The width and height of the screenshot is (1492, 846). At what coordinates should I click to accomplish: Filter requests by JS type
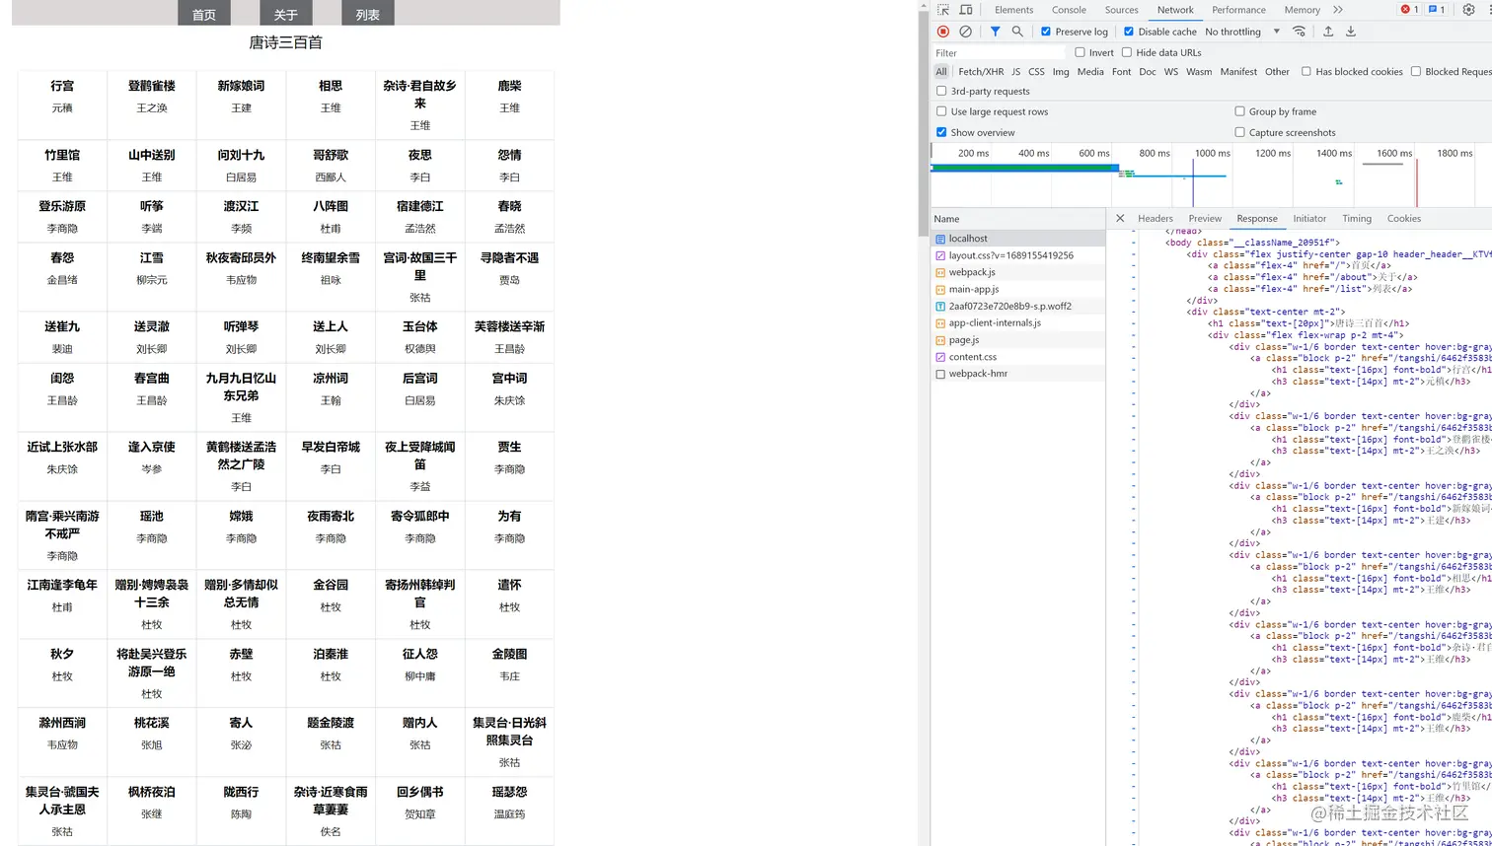[x=1015, y=71]
